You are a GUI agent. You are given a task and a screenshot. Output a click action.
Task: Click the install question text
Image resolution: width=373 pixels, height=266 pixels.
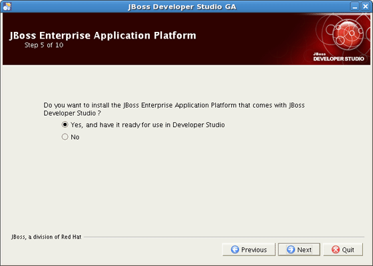click(174, 109)
